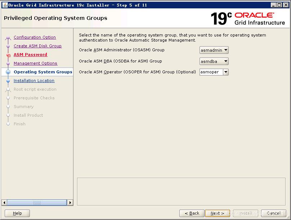Click the right arrow of the sidebar scrollbar
The width and height of the screenshot is (291, 220).
coord(70,203)
